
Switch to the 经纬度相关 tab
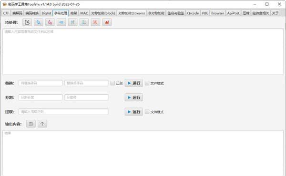pos(261,13)
